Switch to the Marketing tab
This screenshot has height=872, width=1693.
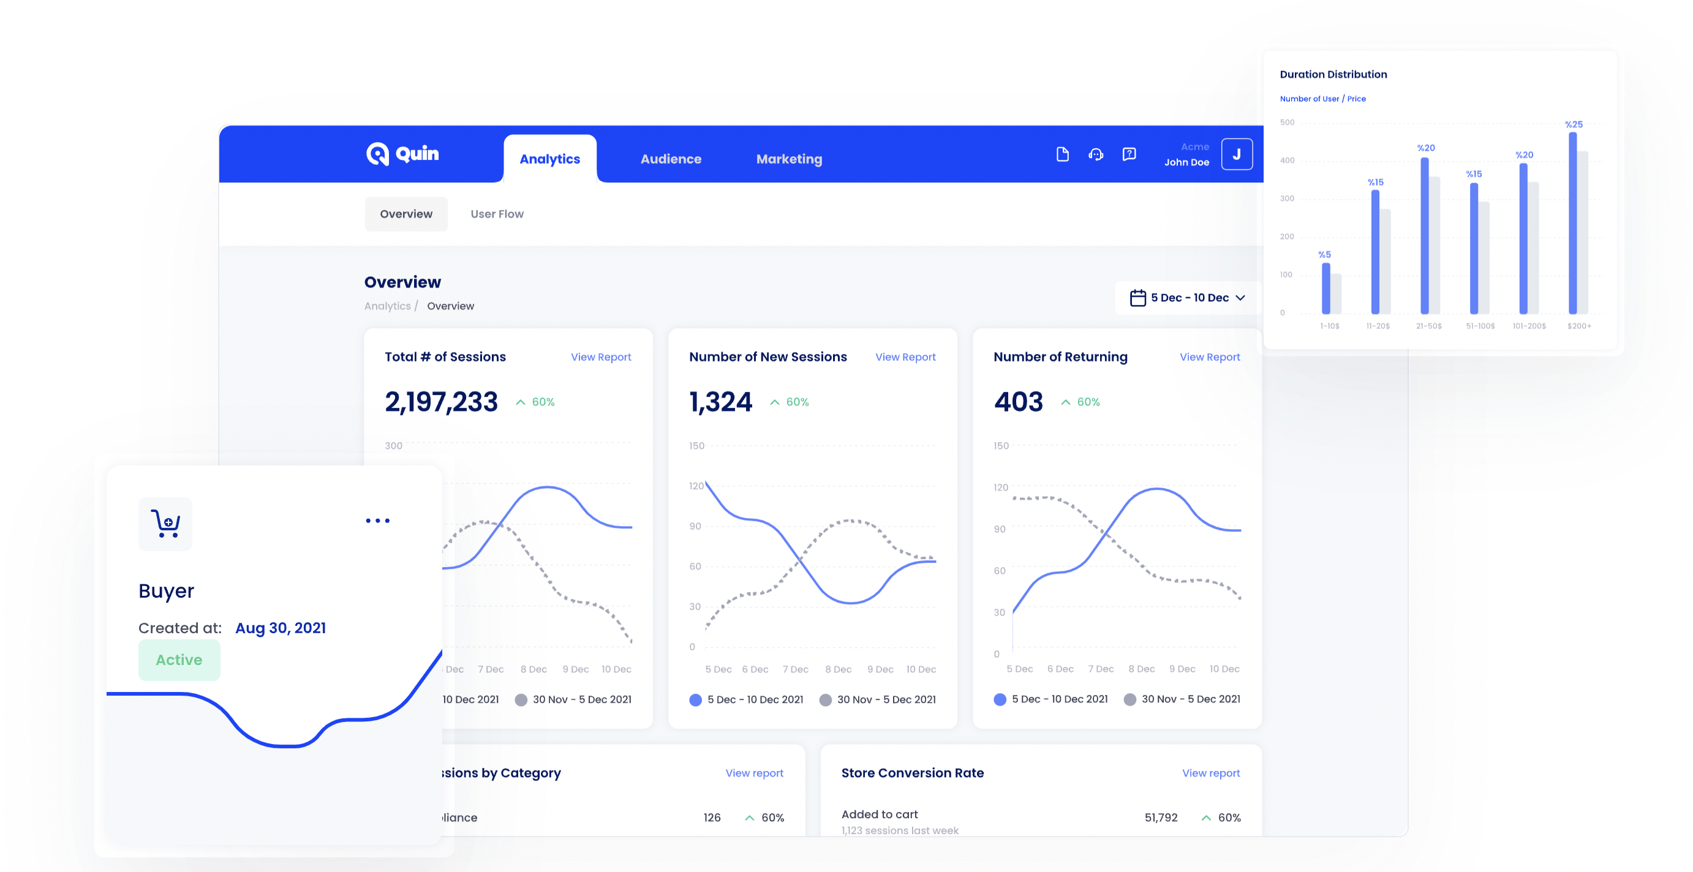tap(789, 159)
